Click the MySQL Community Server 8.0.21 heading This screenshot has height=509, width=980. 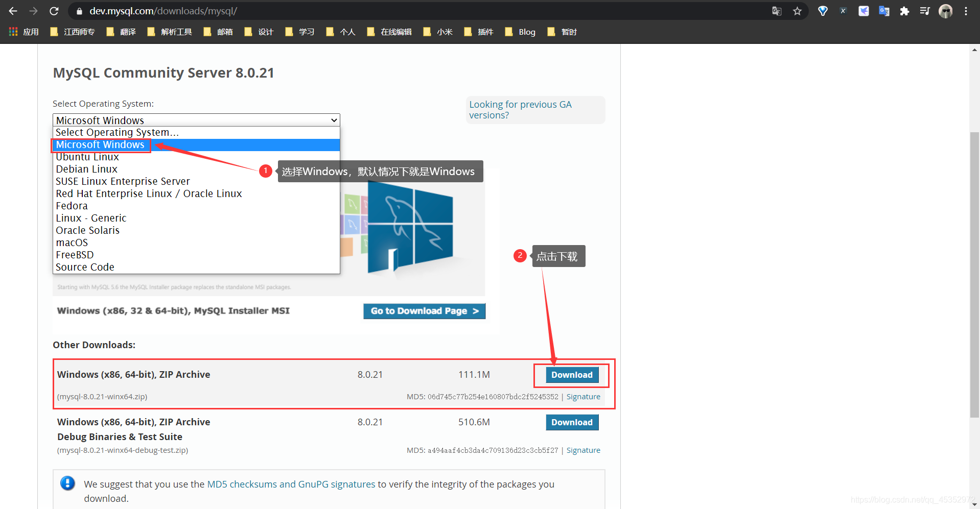(164, 72)
